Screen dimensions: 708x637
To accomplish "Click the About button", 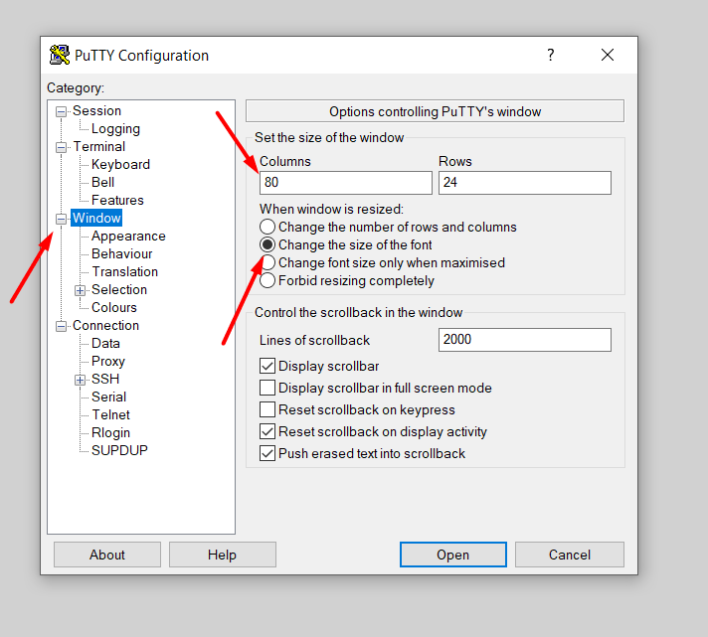I will click(107, 555).
